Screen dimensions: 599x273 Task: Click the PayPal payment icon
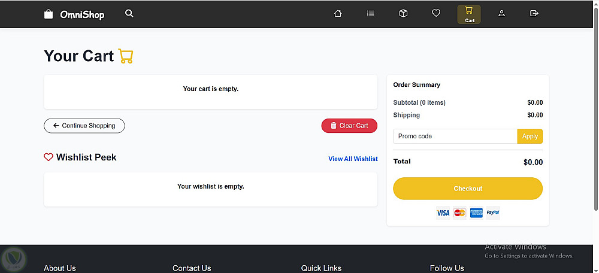[x=493, y=213]
